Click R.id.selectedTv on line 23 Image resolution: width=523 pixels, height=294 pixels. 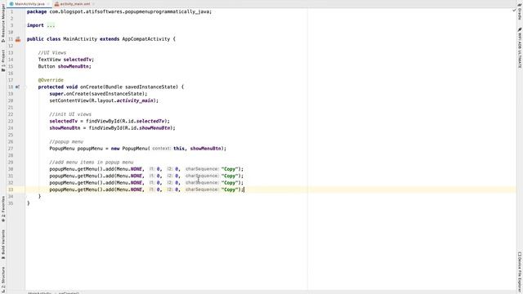coord(144,121)
